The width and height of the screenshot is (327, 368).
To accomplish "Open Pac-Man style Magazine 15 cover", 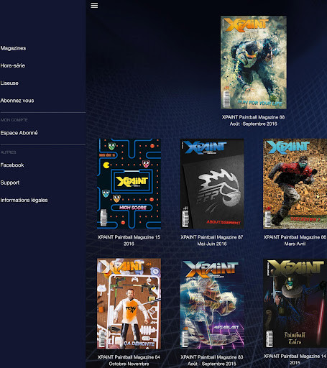I will click(129, 183).
